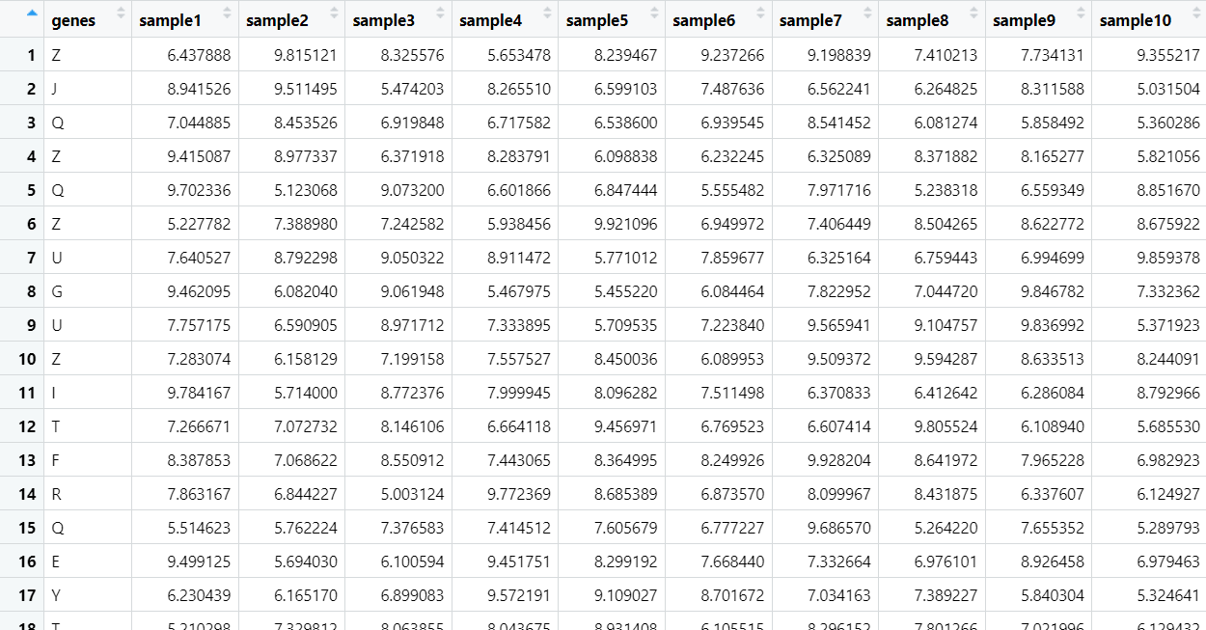This screenshot has width=1206, height=630.
Task: Click sort arrows in sample1 header
Action: click(x=227, y=14)
